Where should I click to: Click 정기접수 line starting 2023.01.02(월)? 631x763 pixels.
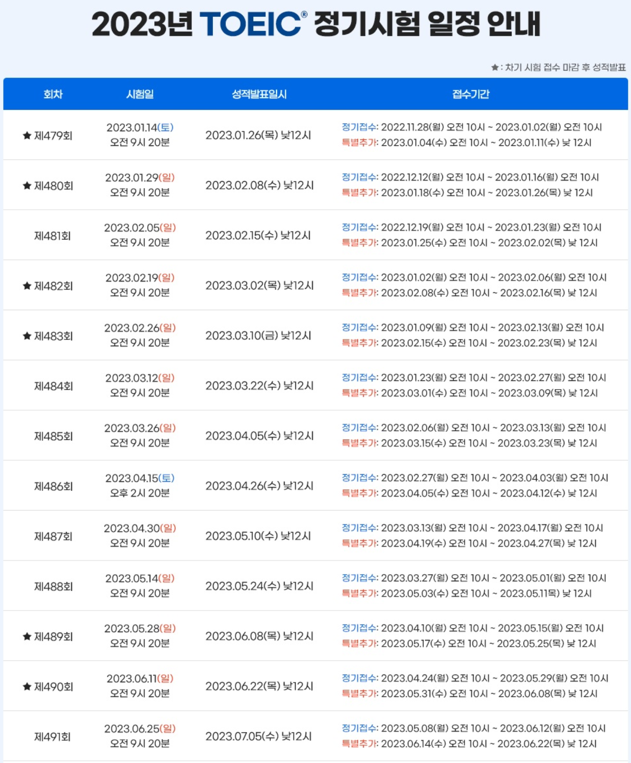click(474, 278)
